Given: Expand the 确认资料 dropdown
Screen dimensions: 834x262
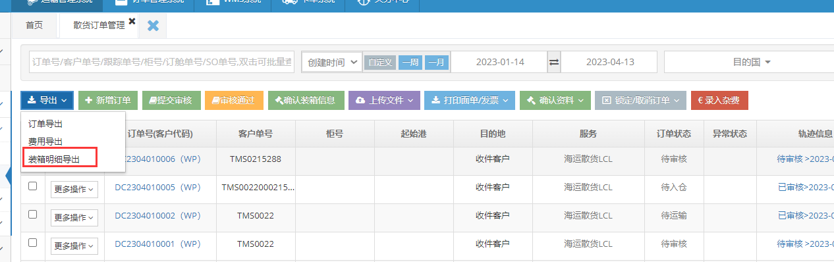Looking at the screenshot, I should (555, 101).
